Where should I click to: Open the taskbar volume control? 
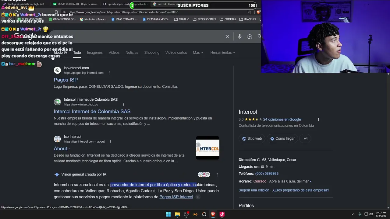click(x=371, y=214)
